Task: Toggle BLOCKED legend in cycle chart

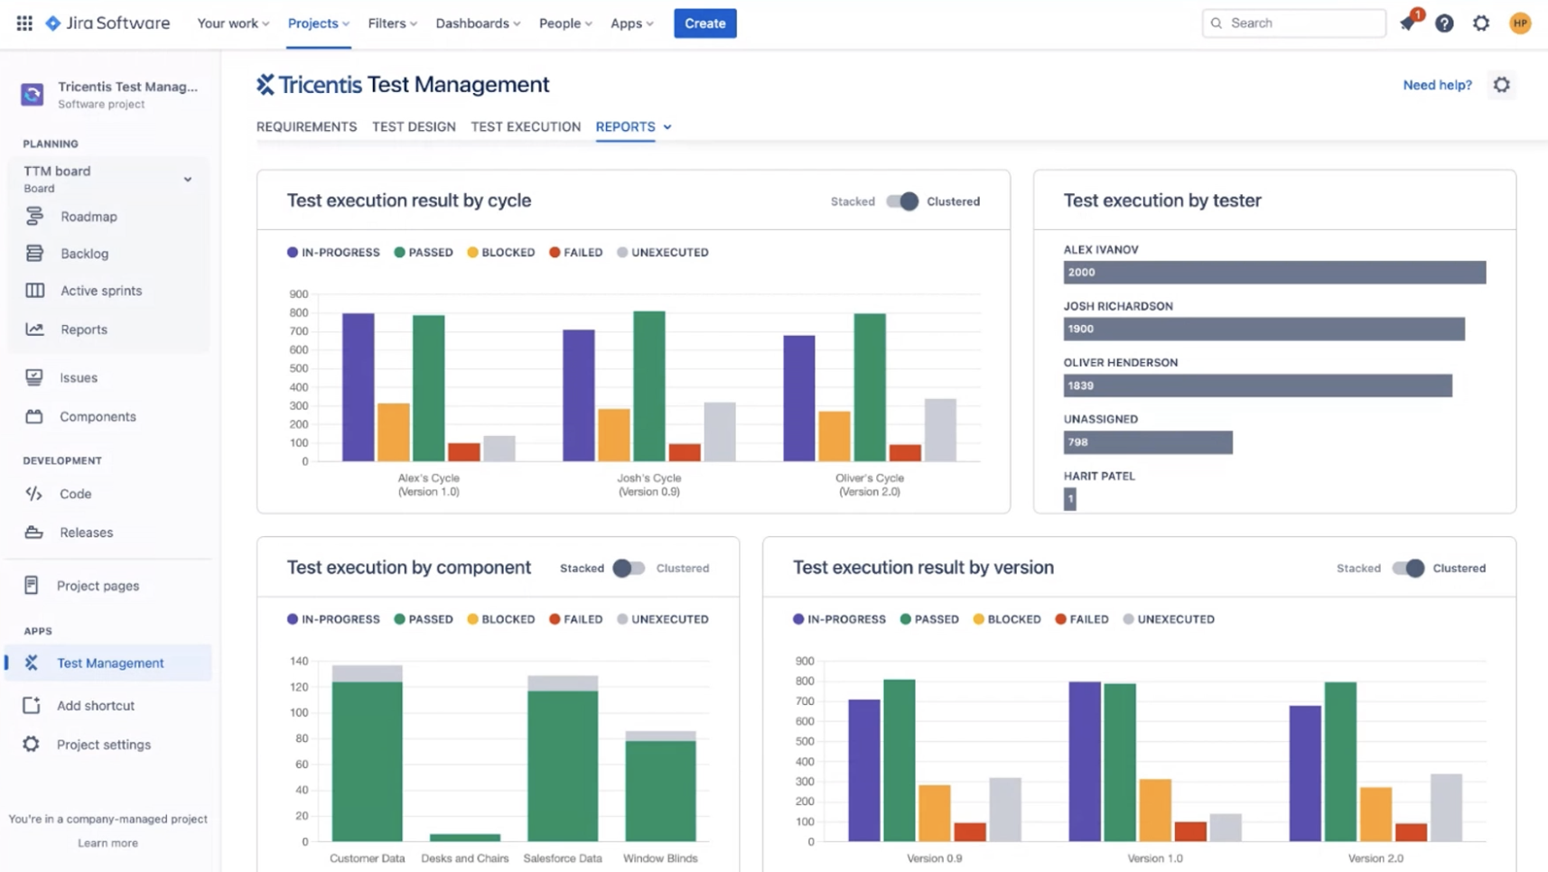Action: click(x=501, y=252)
